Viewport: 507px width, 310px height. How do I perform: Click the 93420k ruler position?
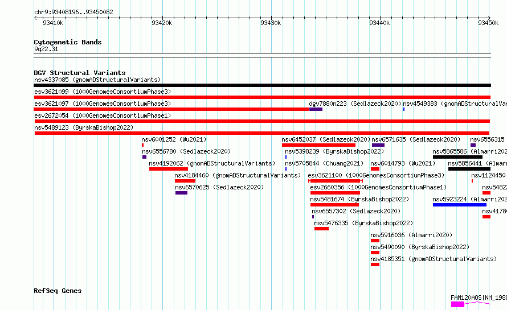tap(162, 23)
